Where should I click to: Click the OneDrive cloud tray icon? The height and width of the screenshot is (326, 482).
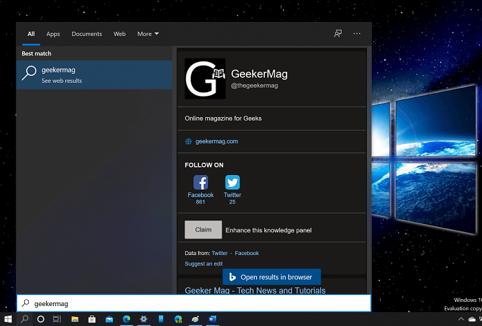coord(472,320)
